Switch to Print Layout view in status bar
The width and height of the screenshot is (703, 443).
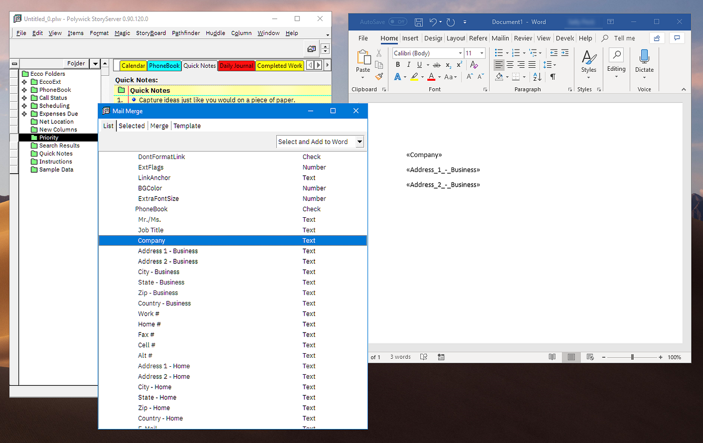tap(571, 357)
